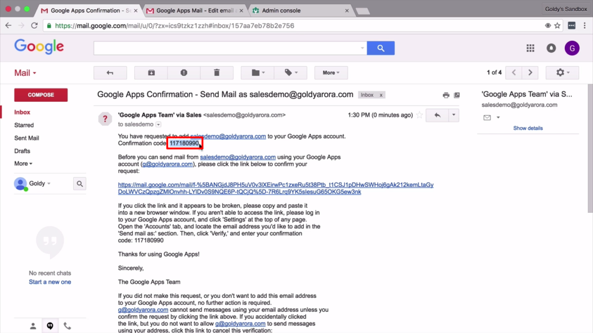
Task: Click g@goldyarora.com link in parentheses
Action: pyautogui.click(x=168, y=164)
